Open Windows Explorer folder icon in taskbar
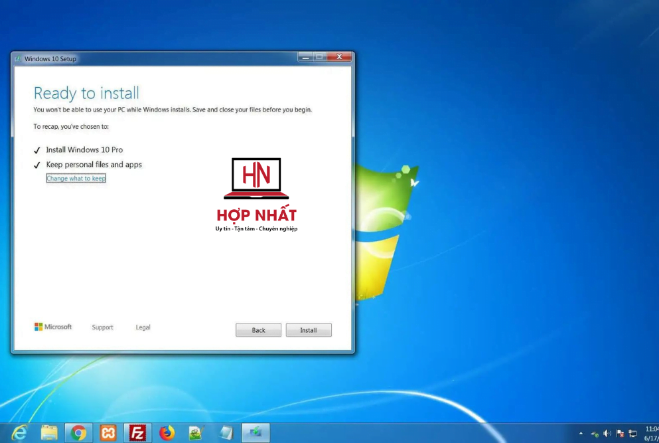659x443 pixels. (49, 433)
